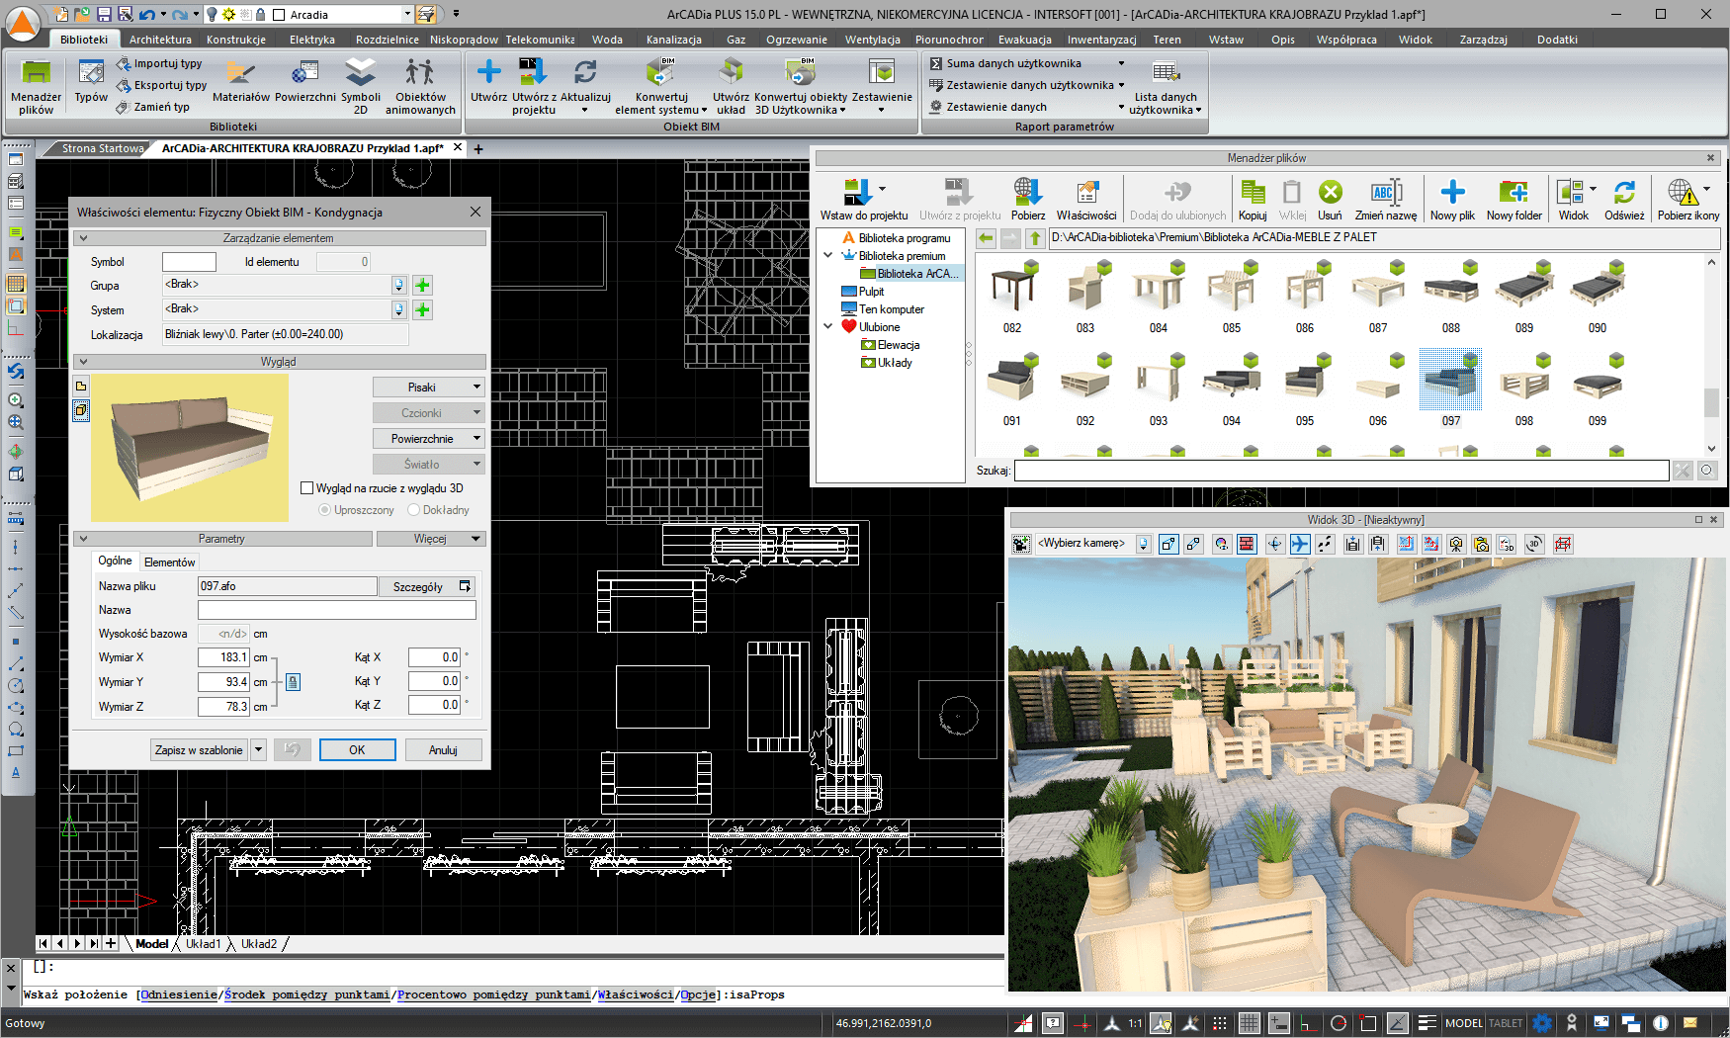The width and height of the screenshot is (1730, 1038).
Task: Enable Wygląd na rzucie z wyglądu 3D
Action: [x=307, y=488]
